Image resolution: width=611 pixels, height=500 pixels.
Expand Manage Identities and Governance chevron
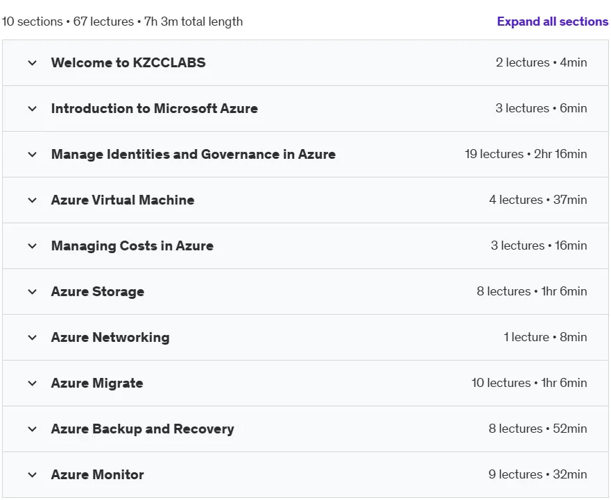(33, 155)
